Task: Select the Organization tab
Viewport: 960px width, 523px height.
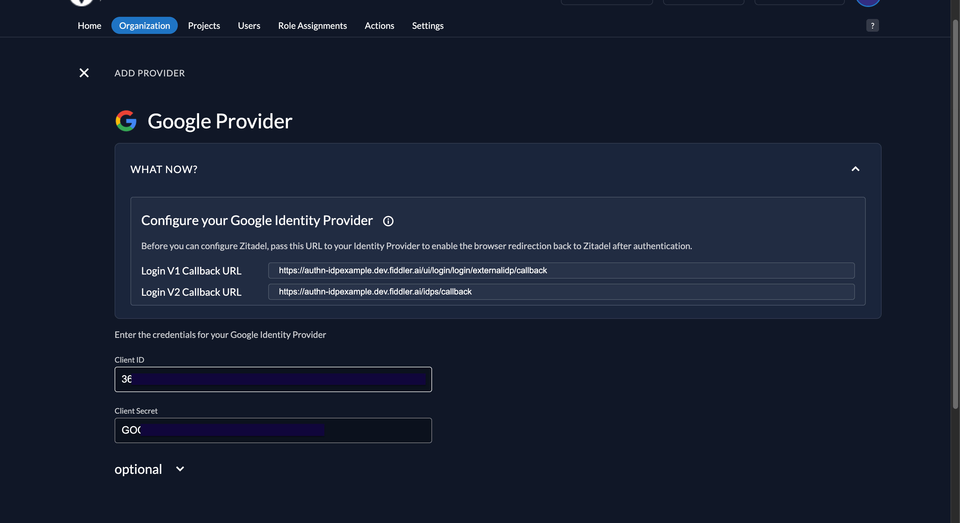Action: point(144,26)
